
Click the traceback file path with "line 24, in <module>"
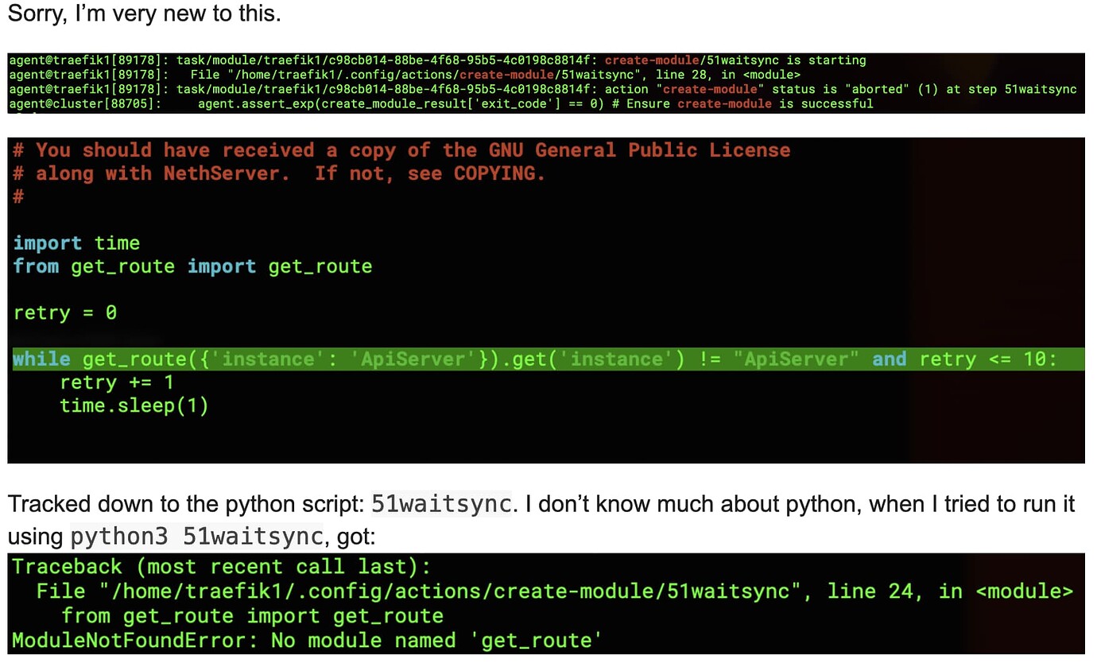pyautogui.click(x=555, y=591)
